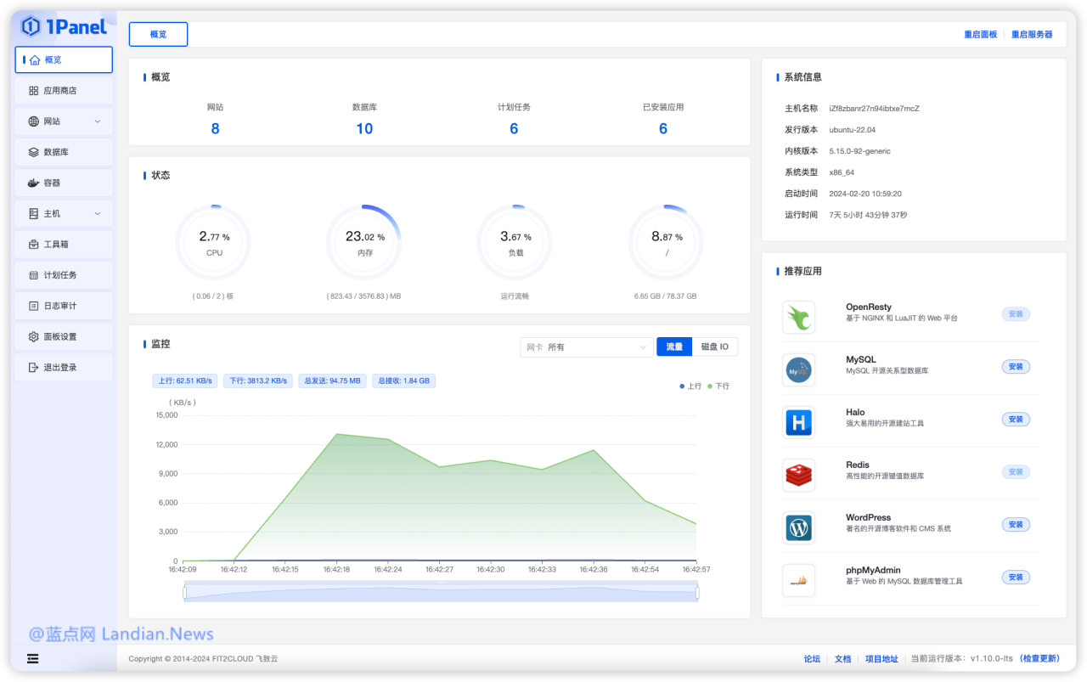Click the Logout (退出登录) icon
Viewport: 1087px width, 682px height.
(34, 368)
